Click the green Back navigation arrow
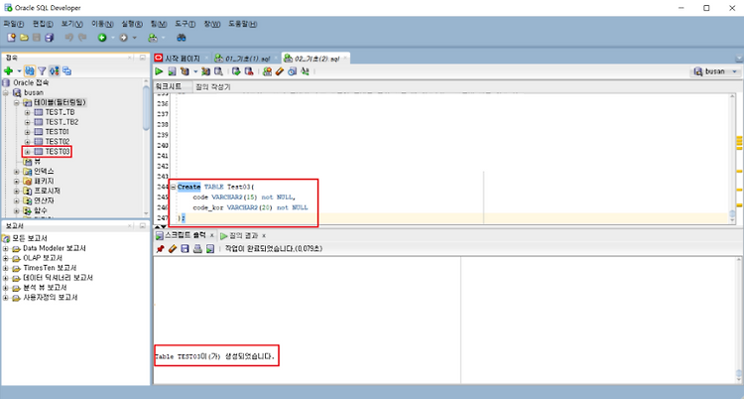This screenshot has width=744, height=399. tap(102, 38)
